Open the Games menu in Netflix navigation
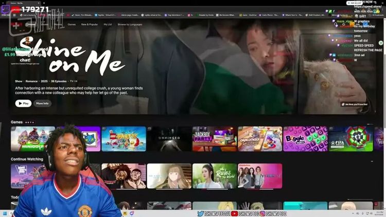This screenshot has width=386, height=217. click(72, 24)
